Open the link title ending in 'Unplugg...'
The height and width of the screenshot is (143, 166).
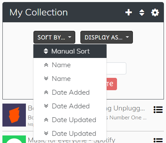126,108
